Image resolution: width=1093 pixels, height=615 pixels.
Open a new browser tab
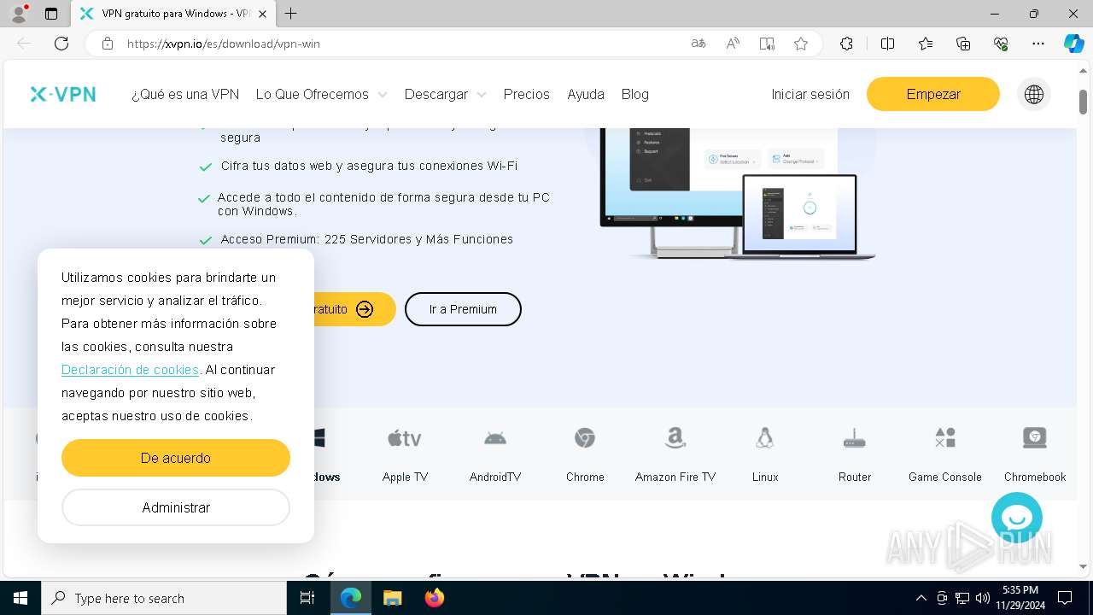tap(291, 14)
